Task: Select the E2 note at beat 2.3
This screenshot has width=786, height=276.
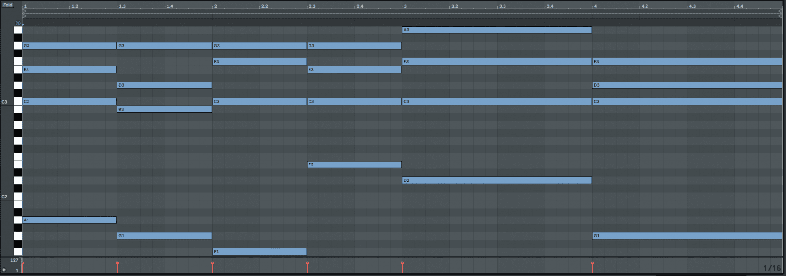Action: point(354,165)
